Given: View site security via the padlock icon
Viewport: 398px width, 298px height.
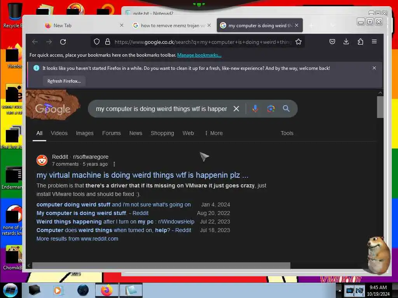Looking at the screenshot, I should (108, 42).
